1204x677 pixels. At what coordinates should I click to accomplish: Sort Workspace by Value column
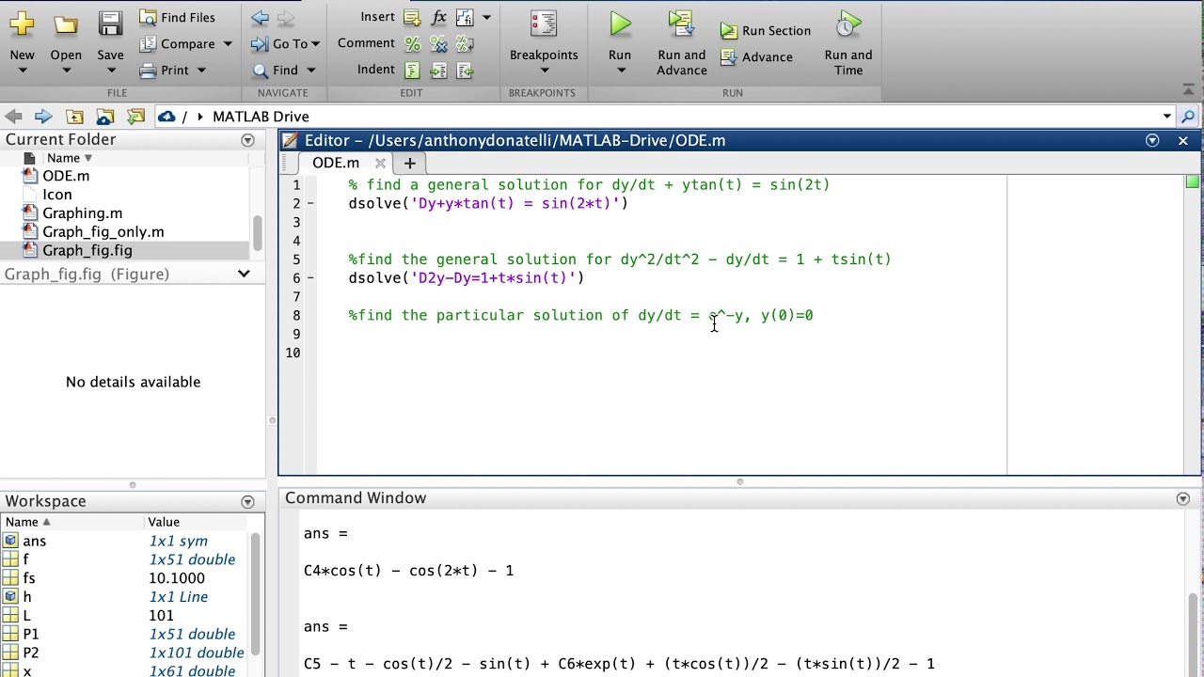click(x=164, y=522)
